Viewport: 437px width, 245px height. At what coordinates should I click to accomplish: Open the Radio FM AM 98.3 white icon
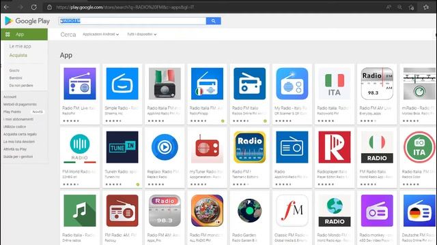(377, 83)
